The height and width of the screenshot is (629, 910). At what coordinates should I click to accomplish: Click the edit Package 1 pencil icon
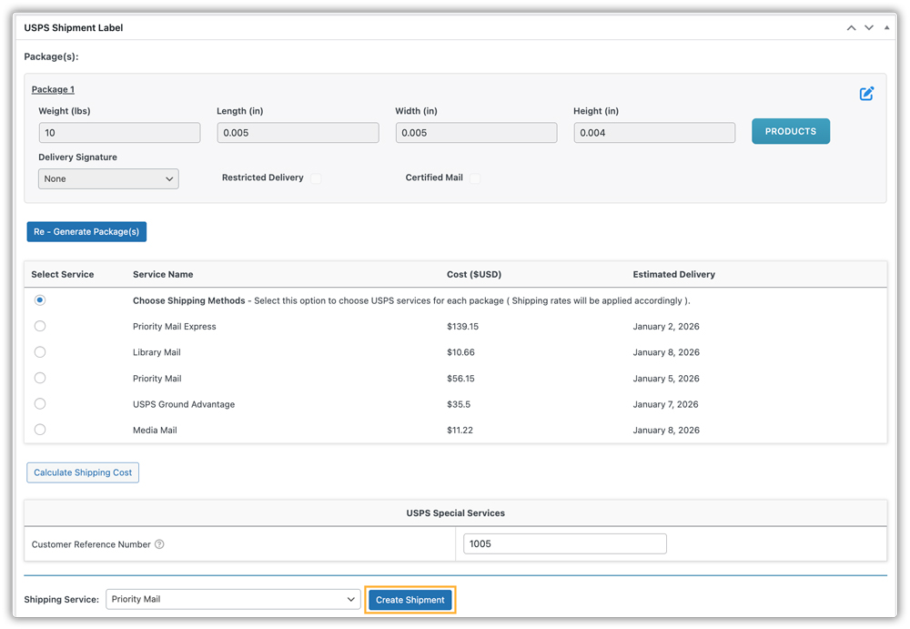(x=865, y=94)
